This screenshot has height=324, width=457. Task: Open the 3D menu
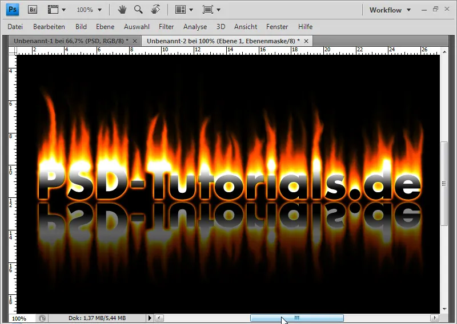(221, 26)
